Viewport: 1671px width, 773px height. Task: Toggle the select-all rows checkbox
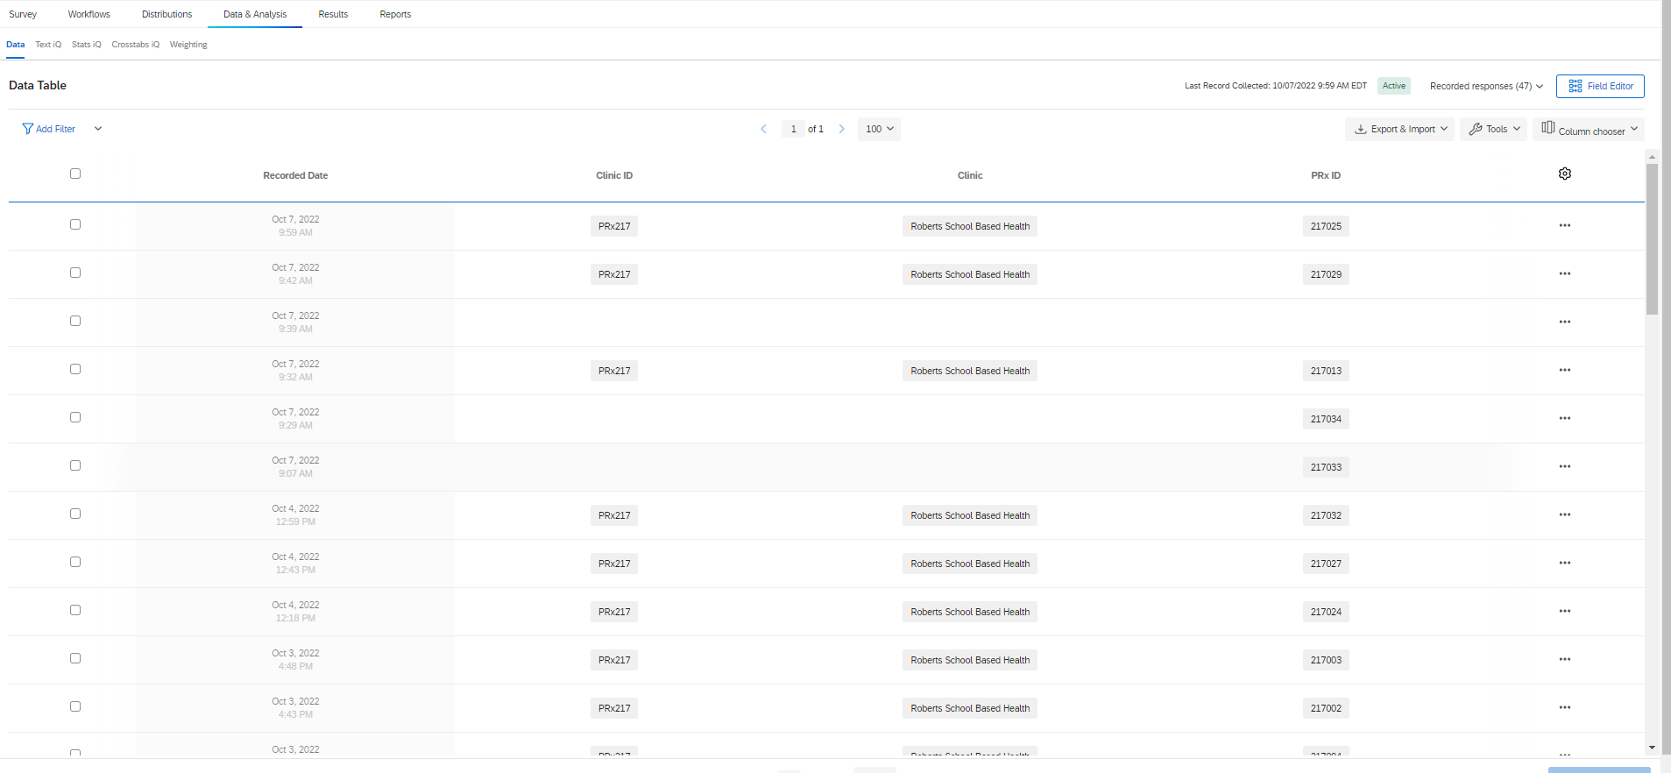(75, 174)
